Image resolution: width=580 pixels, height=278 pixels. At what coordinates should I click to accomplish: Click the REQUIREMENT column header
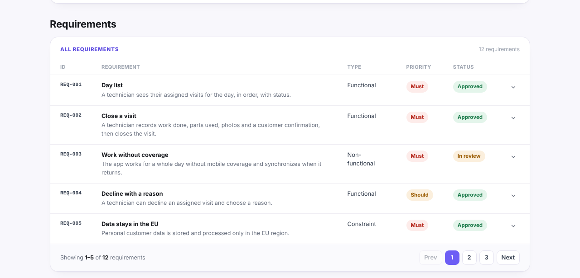121,67
